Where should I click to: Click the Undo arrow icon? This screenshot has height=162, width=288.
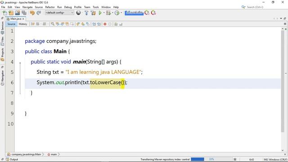point(32,13)
